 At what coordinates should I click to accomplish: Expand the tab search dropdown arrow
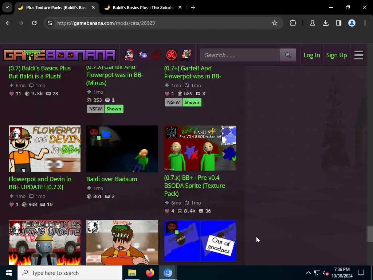tap(7, 7)
